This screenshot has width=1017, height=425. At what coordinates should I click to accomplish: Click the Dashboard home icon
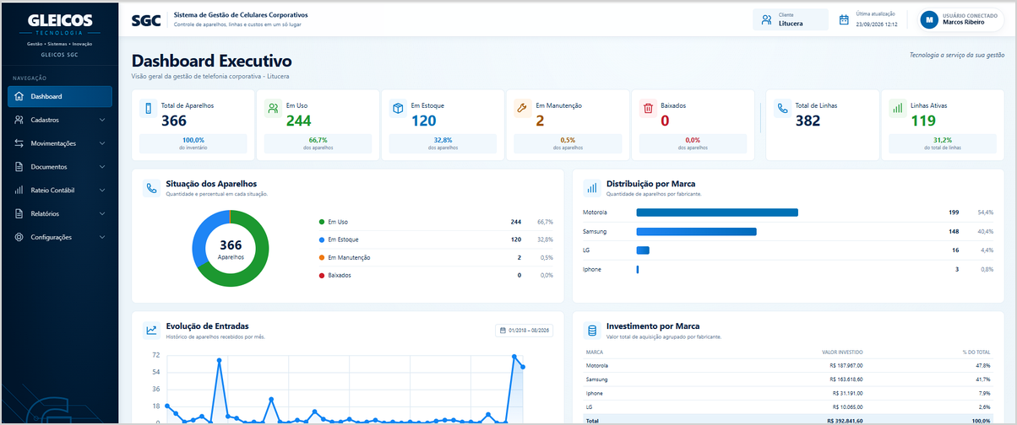click(19, 96)
